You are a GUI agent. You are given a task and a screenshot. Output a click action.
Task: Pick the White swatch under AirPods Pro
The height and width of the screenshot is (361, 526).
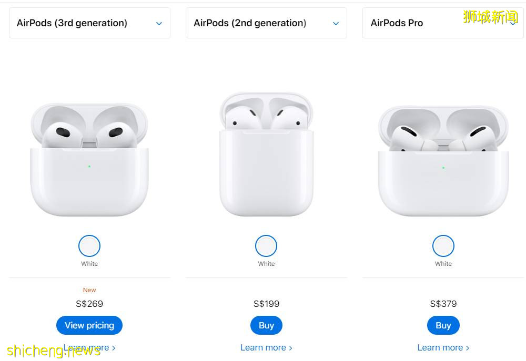[x=443, y=246]
